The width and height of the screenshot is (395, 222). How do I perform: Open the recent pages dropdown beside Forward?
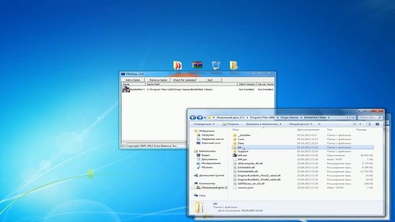coord(204,118)
